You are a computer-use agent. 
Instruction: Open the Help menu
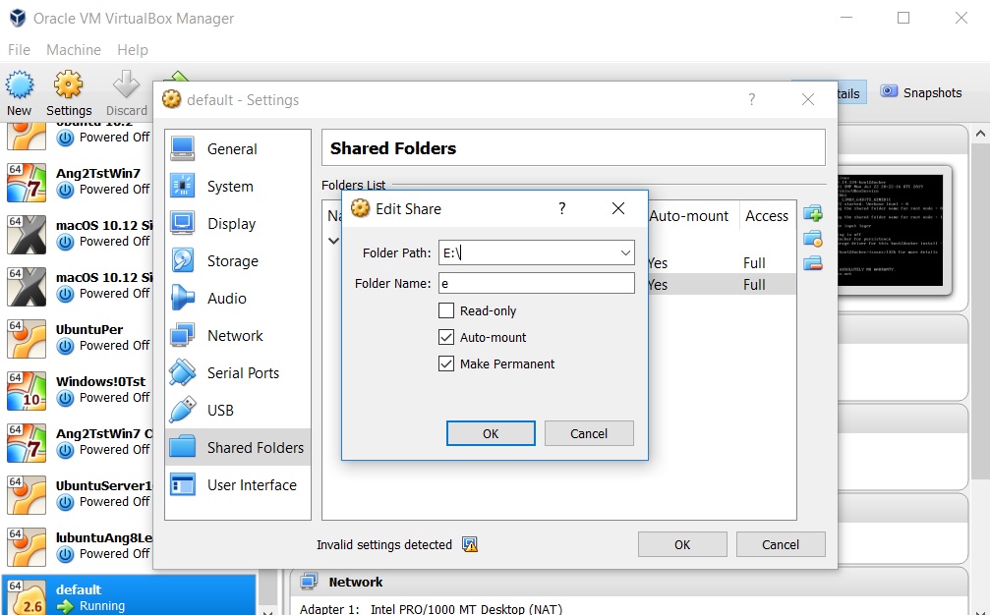click(x=133, y=50)
